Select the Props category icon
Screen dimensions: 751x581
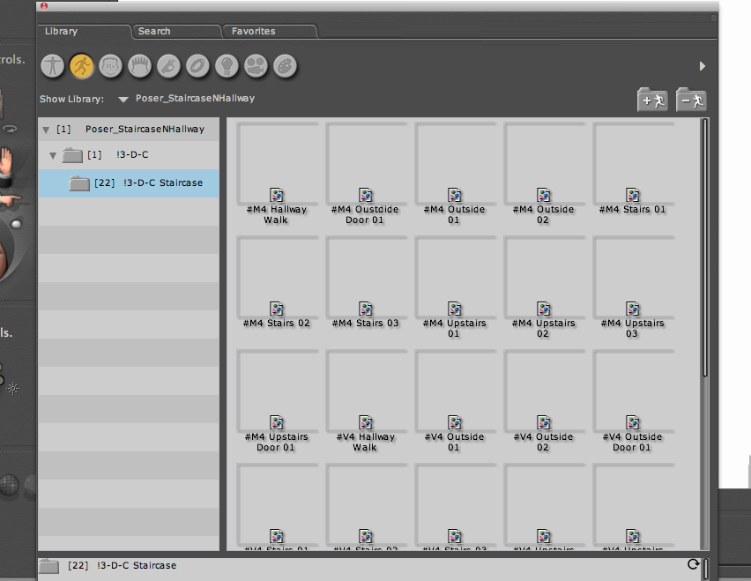click(198, 65)
